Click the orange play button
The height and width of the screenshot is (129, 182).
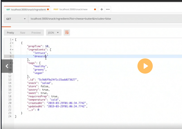tap(145, 66)
